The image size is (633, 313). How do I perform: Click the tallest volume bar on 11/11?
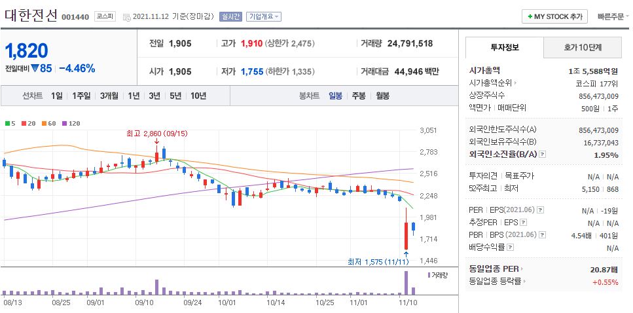pos(406,283)
